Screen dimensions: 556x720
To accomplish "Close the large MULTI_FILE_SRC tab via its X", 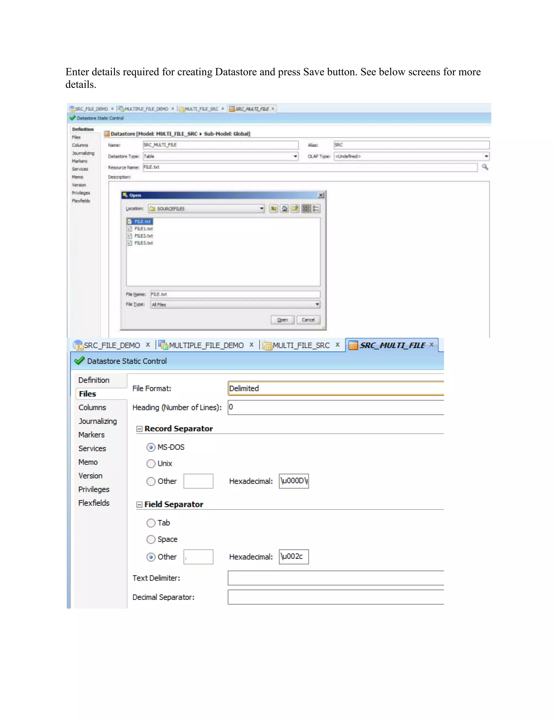I will [338, 345].
